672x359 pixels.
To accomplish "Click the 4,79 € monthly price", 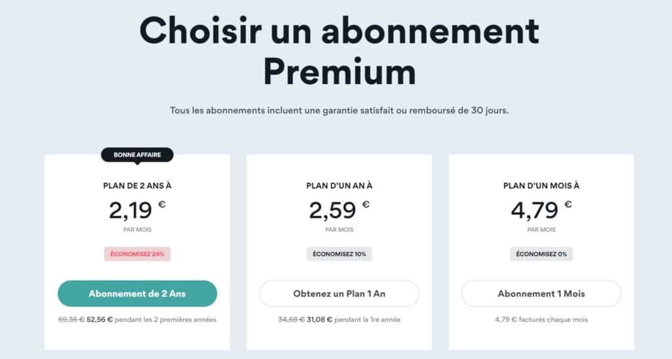I will (541, 210).
